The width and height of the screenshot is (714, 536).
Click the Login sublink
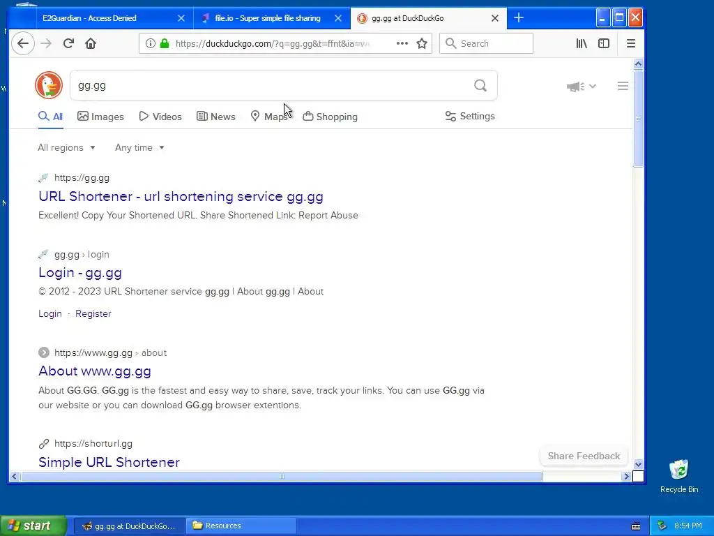50,313
